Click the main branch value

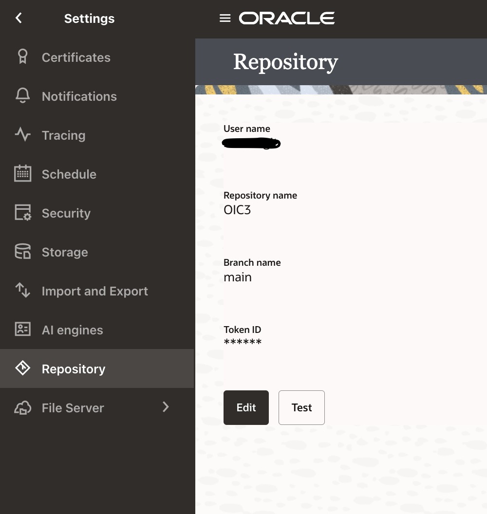coord(238,277)
